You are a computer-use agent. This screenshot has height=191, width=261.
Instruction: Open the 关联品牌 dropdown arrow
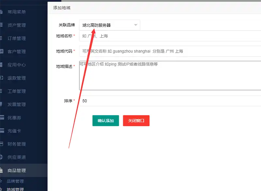[x=135, y=25]
